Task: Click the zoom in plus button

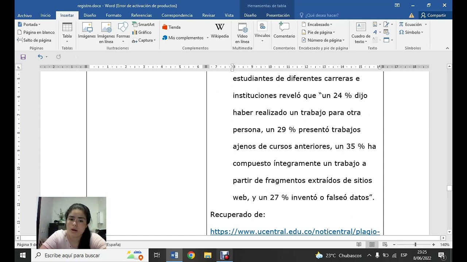Action: pyautogui.click(x=433, y=245)
